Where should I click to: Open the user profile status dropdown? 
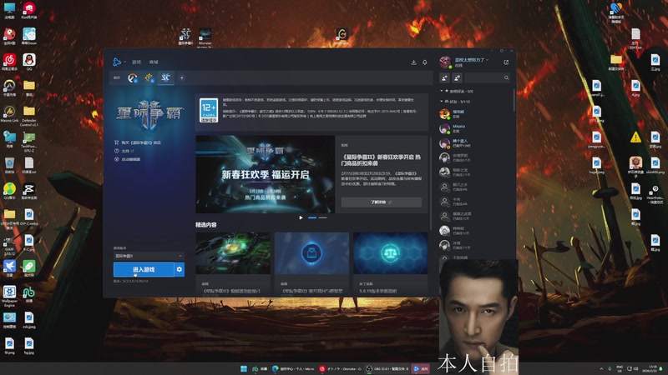tap(472, 62)
